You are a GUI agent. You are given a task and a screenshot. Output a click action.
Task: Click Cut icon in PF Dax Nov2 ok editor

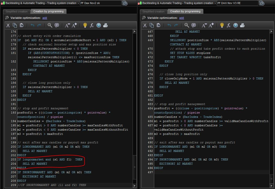[8, 25]
